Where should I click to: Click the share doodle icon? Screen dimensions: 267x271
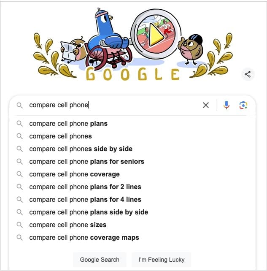(x=248, y=75)
